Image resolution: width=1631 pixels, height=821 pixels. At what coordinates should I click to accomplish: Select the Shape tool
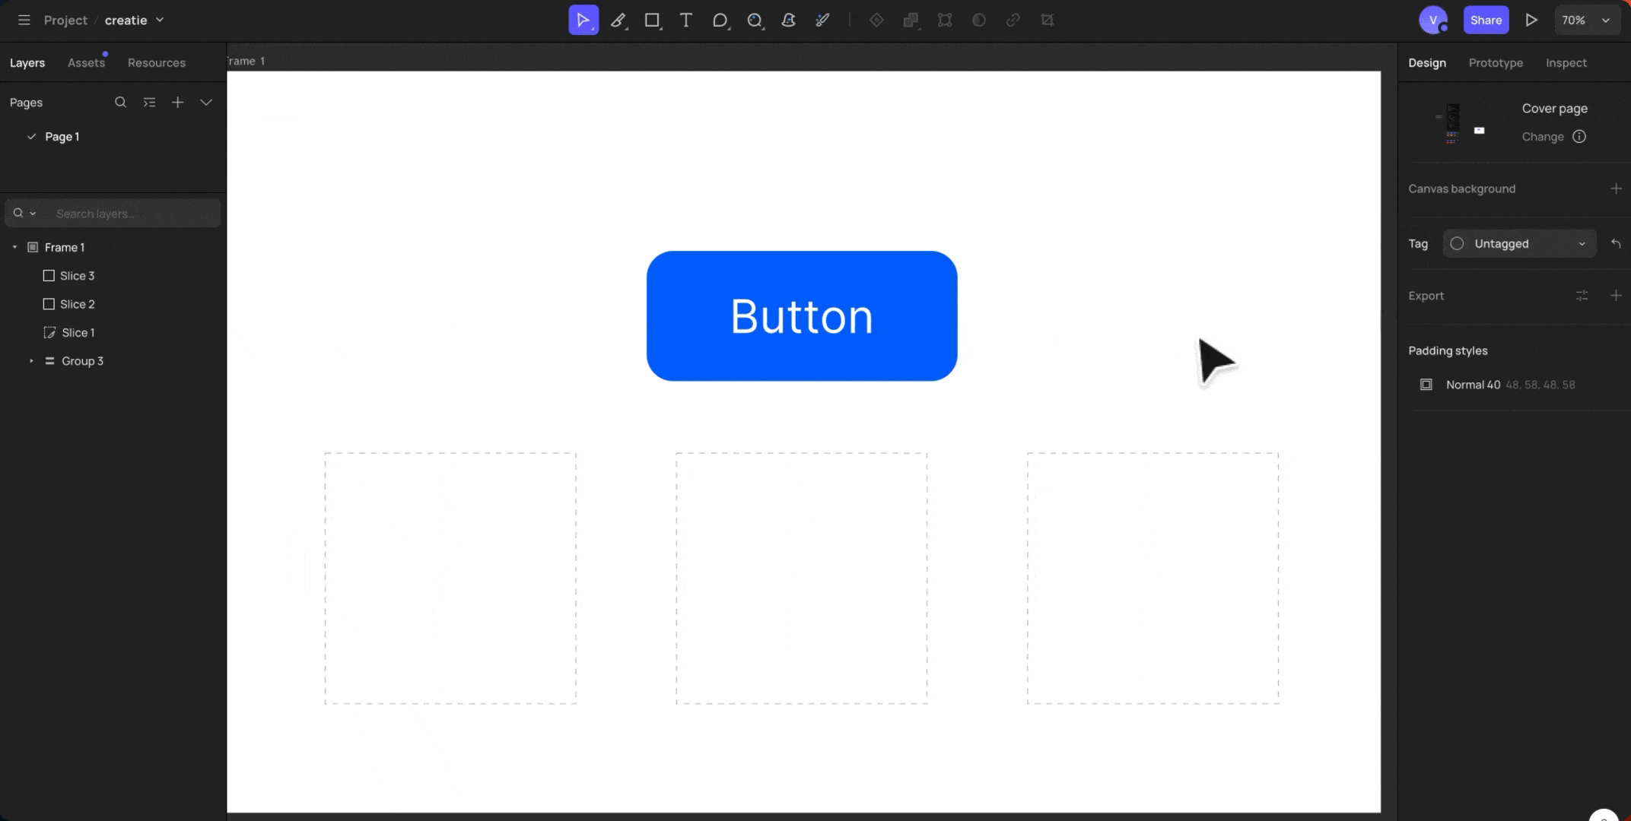[720, 21]
